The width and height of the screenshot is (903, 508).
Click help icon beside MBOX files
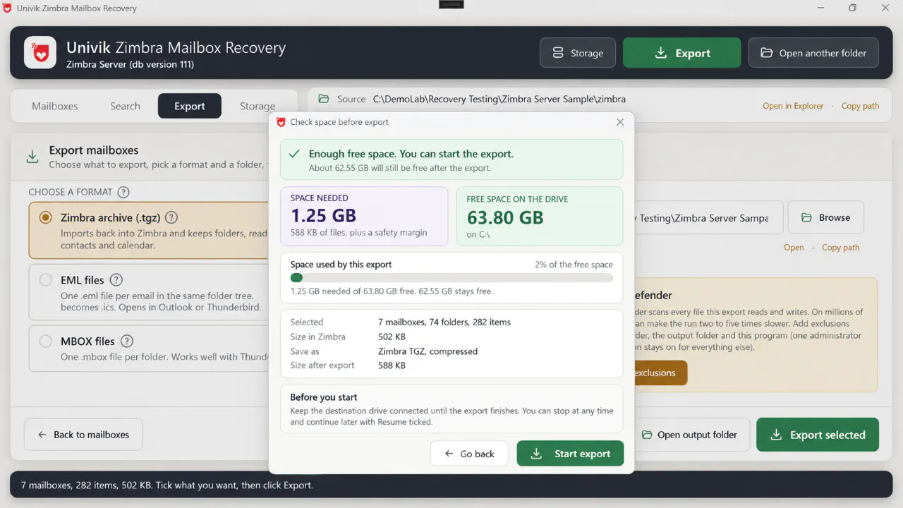(x=126, y=341)
